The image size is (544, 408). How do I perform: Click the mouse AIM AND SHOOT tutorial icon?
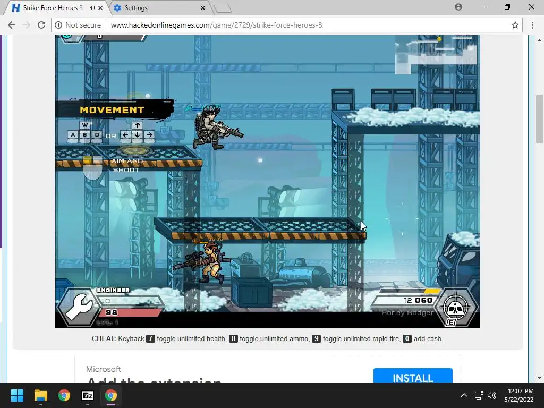click(x=92, y=168)
